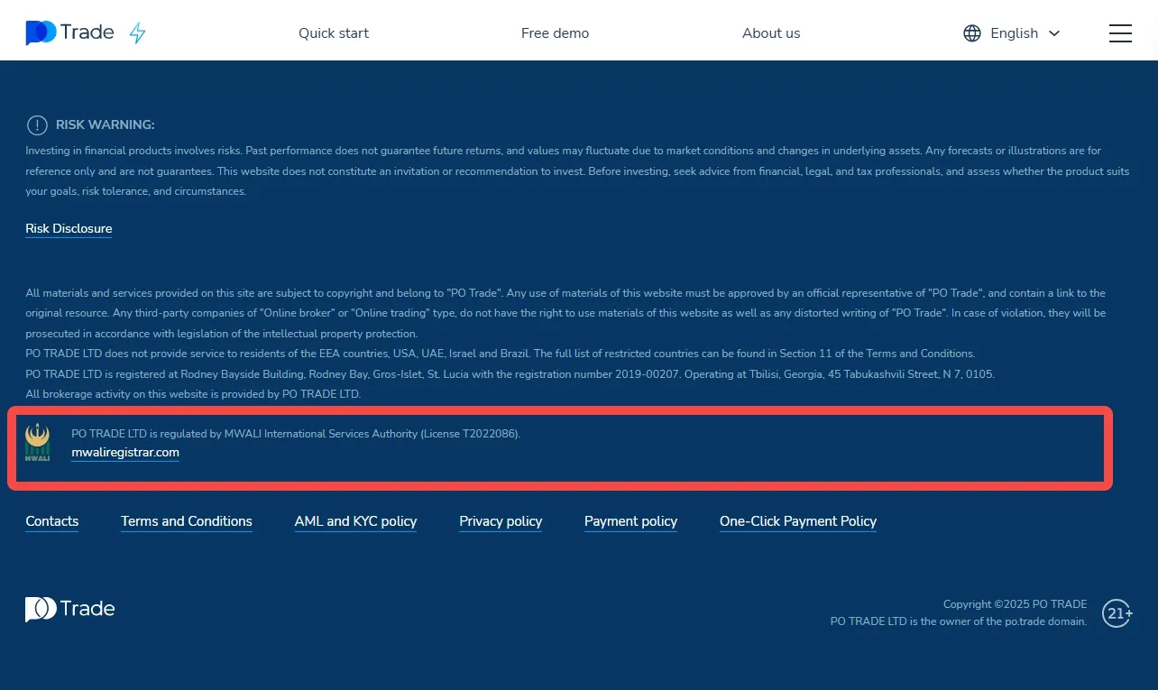Viewport: 1158px width, 690px height.
Task: Open the Free demo page
Action: coord(555,33)
